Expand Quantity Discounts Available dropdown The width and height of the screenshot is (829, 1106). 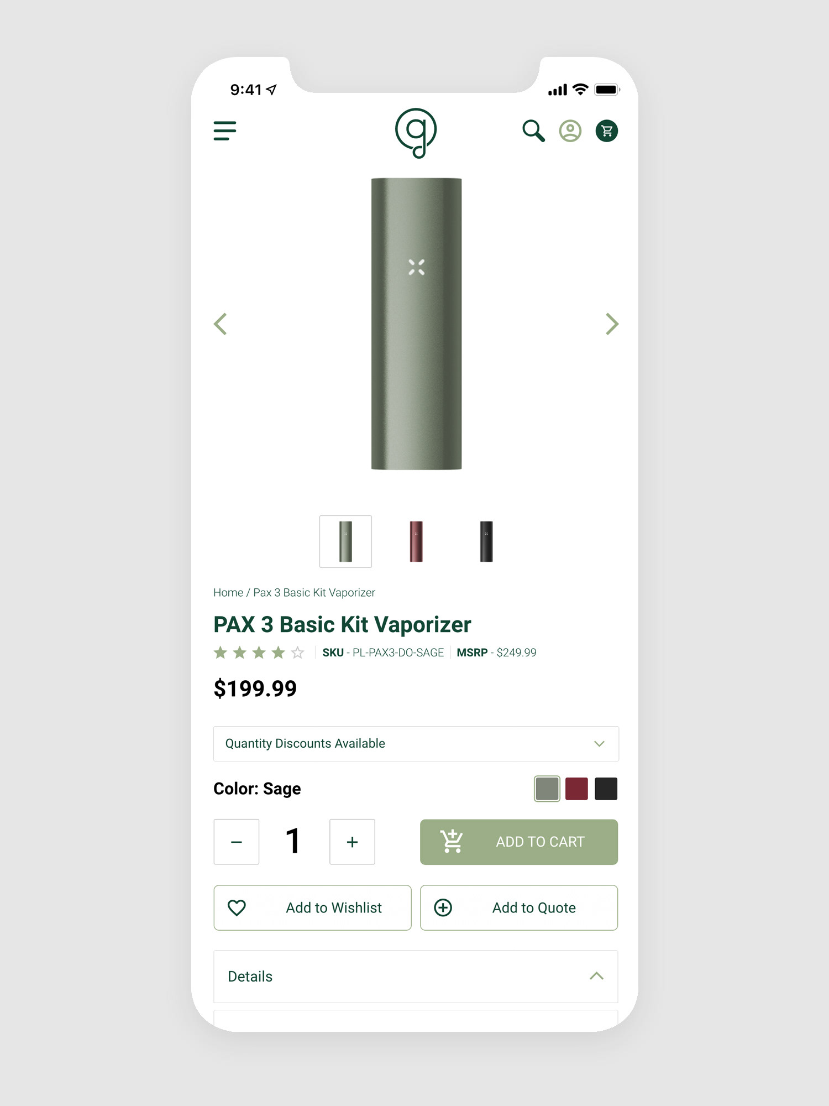click(416, 744)
